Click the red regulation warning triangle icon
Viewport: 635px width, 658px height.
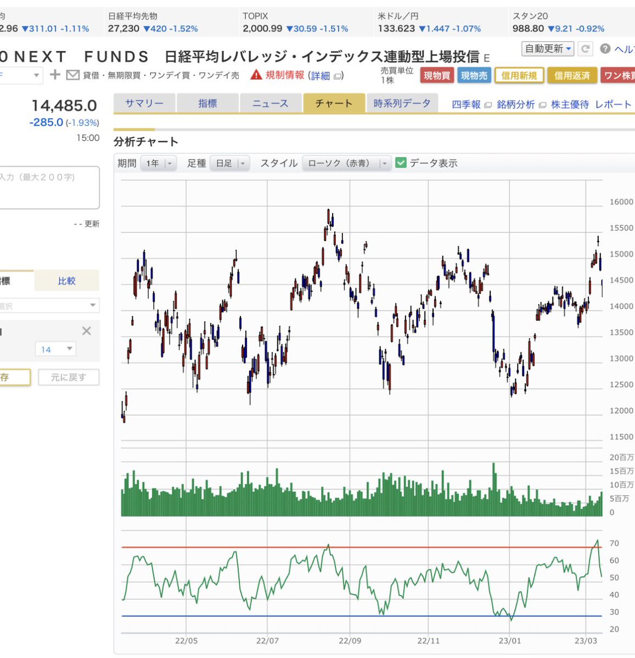pos(256,75)
